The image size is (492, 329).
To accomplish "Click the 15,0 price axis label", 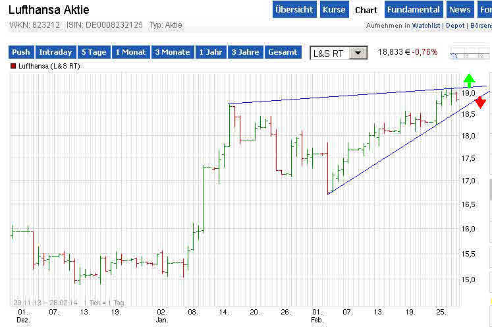I will coord(468,280).
